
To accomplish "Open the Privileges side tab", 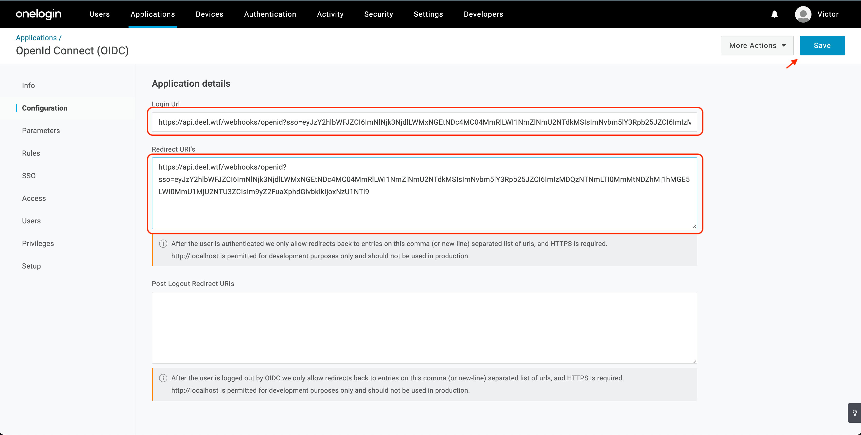I will [38, 243].
